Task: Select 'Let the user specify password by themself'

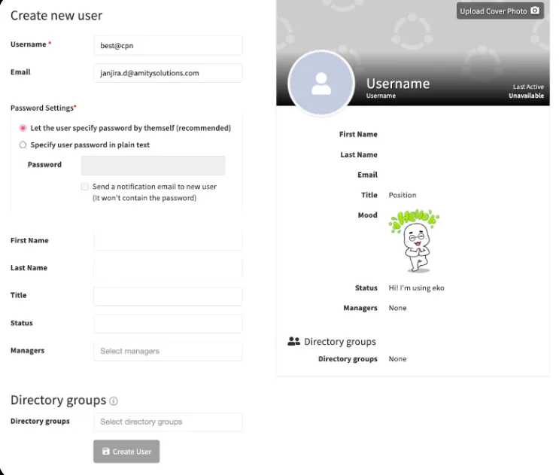Action: pos(23,128)
